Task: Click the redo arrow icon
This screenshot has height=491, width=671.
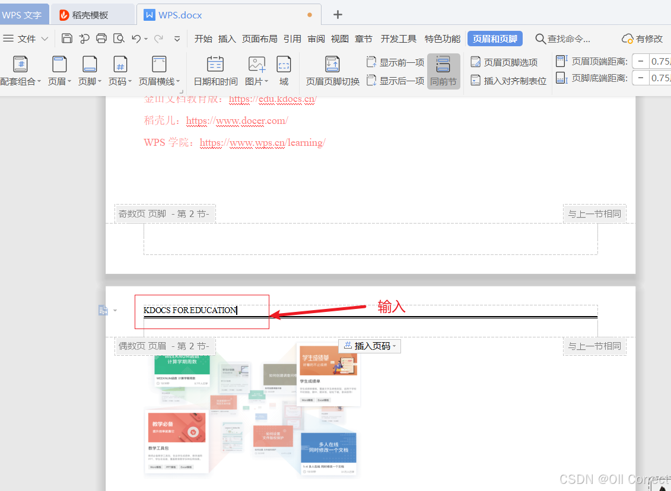Action: [158, 39]
